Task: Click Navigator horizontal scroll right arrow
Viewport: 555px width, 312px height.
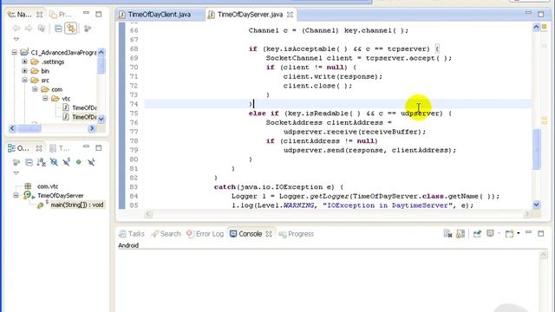Action: (92, 128)
